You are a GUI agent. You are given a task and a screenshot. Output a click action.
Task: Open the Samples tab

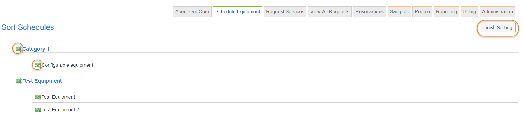pyautogui.click(x=399, y=11)
